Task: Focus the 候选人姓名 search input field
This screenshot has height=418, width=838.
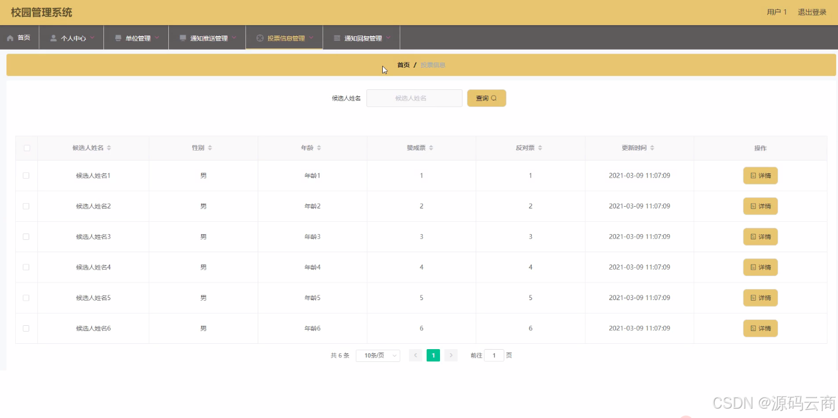Action: (414, 98)
